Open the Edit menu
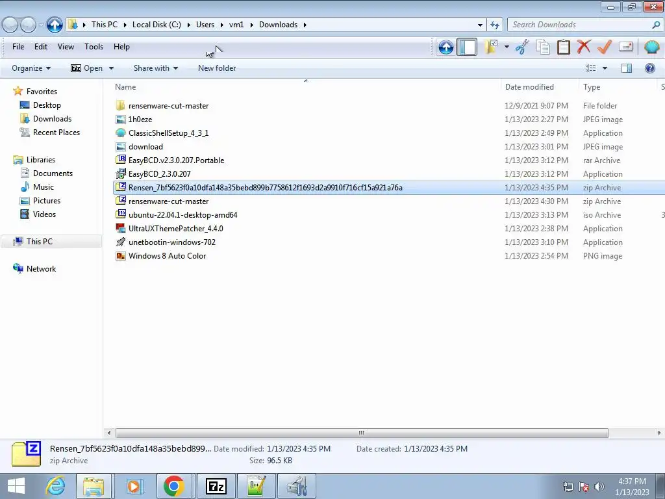The image size is (665, 499). [x=41, y=47]
